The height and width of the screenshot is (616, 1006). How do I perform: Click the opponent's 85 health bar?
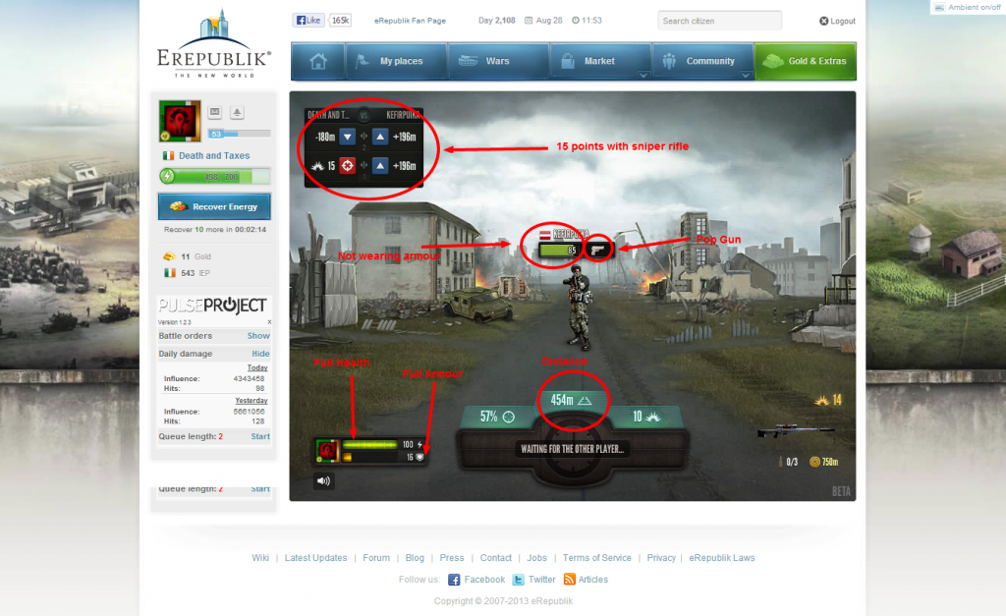click(x=559, y=251)
